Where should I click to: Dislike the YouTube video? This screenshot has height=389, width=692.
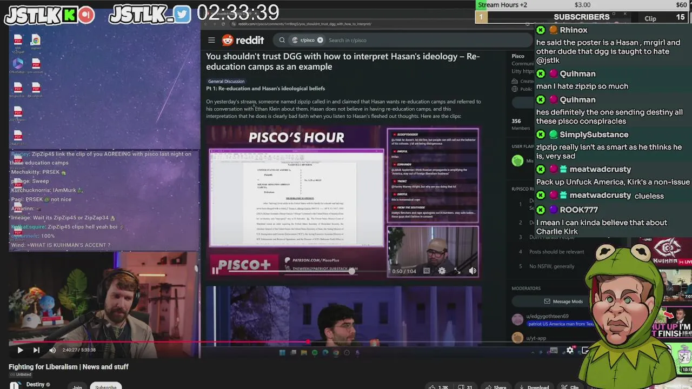pyautogui.click(x=465, y=387)
